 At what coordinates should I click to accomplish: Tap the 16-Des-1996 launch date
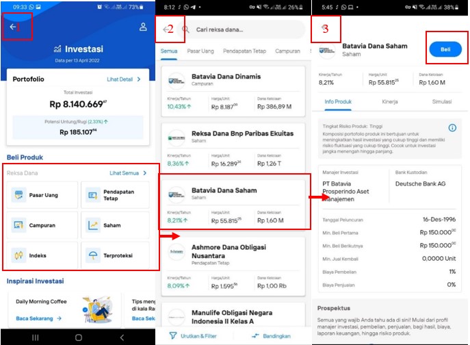click(439, 219)
